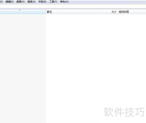Open the 工具(T) menu
The height and width of the screenshot is (123, 146).
click(53, 2)
